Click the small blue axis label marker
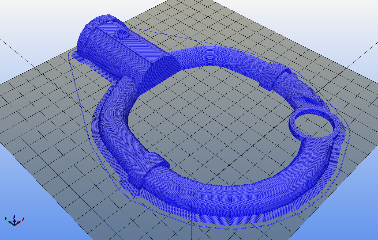 [14, 217]
